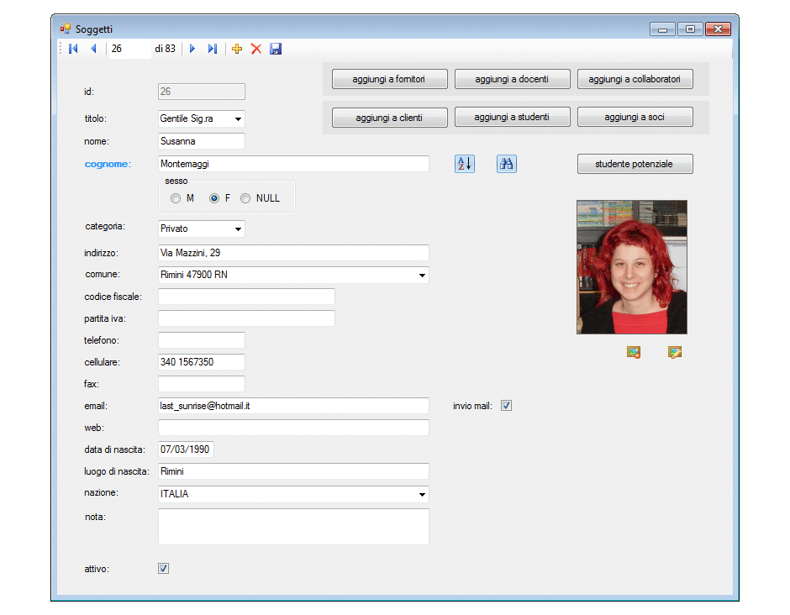Open the titolo dropdown
Image resolution: width=790 pixels, height=615 pixels.
click(x=238, y=118)
